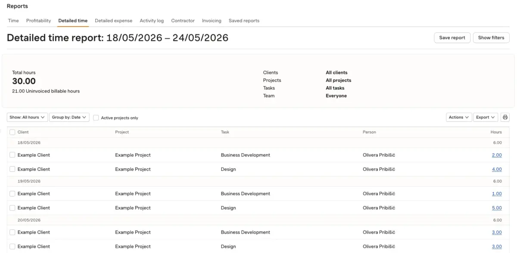The height and width of the screenshot is (253, 517).
Task: Click the Show filters button
Action: (491, 38)
